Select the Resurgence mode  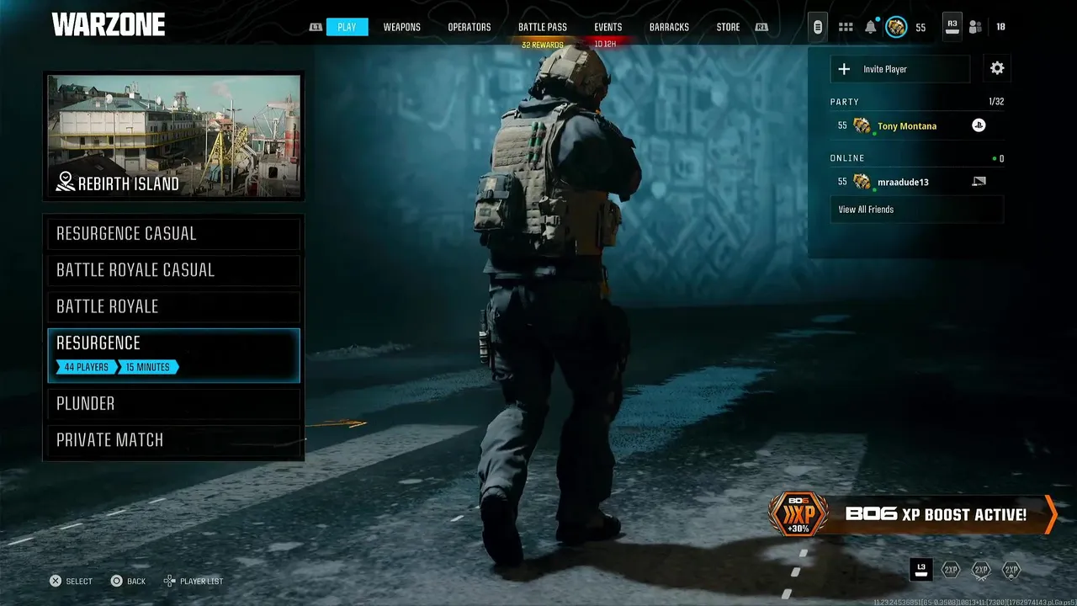coord(174,355)
